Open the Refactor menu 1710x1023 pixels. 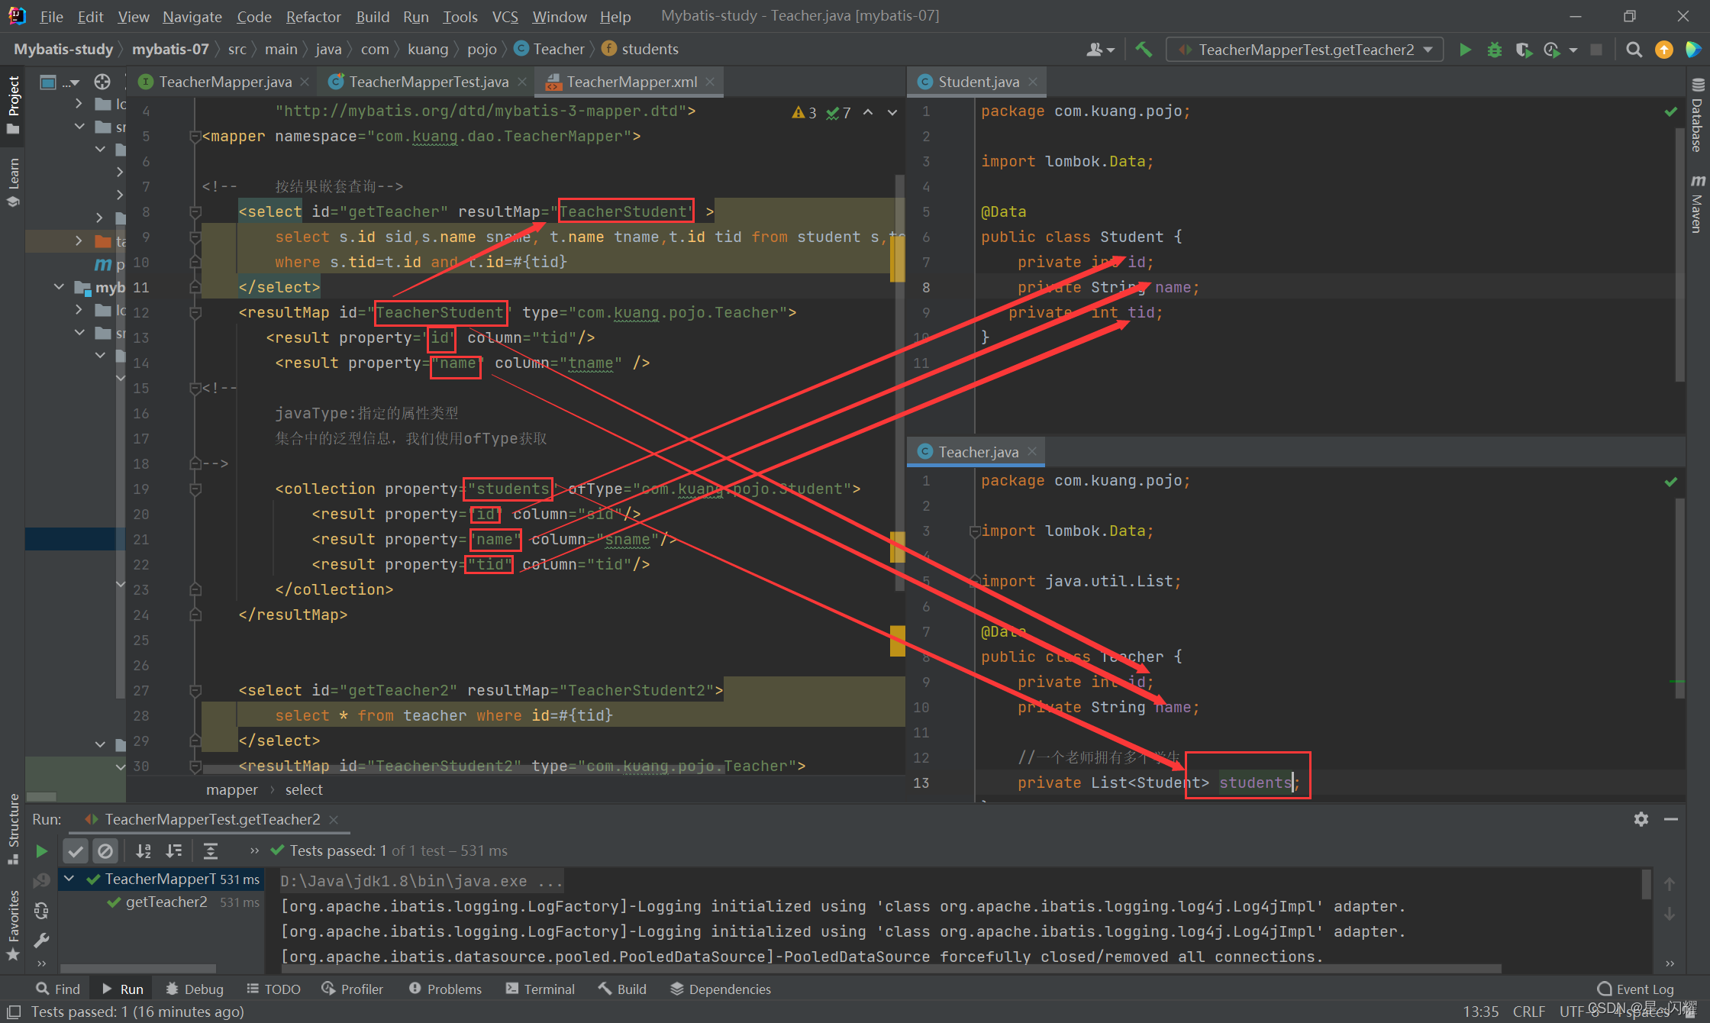[x=313, y=16]
